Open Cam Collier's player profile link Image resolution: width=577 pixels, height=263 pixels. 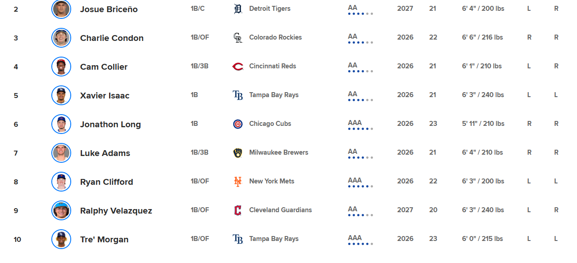pos(104,67)
